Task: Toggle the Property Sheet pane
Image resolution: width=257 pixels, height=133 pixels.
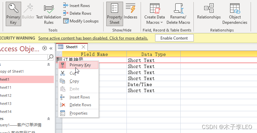Action: pyautogui.click(x=115, y=14)
